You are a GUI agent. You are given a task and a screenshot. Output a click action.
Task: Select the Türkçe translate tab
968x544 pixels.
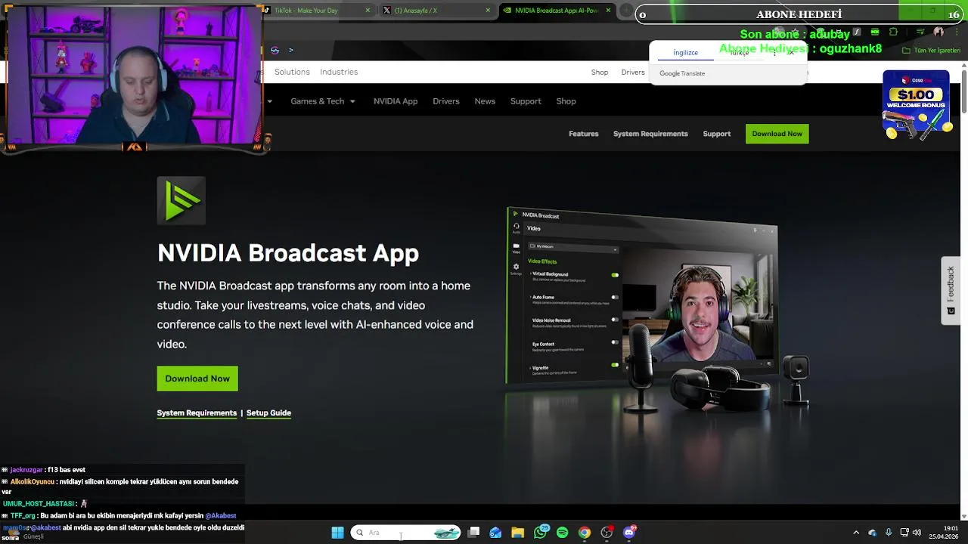point(739,53)
